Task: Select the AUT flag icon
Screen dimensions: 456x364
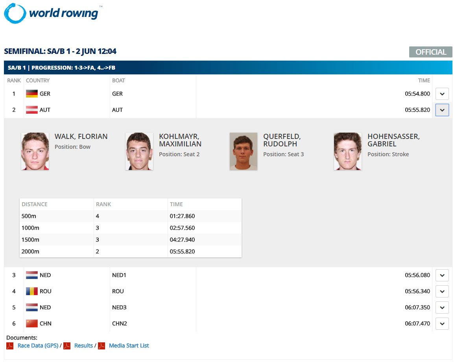Action: click(31, 110)
